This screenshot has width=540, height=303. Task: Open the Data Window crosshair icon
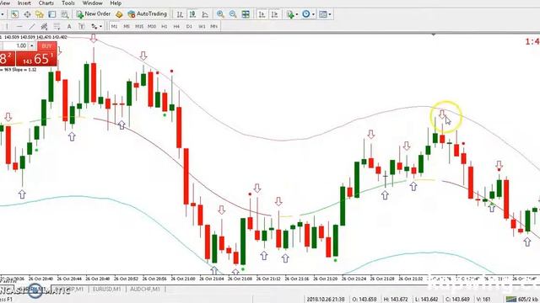click(x=27, y=14)
